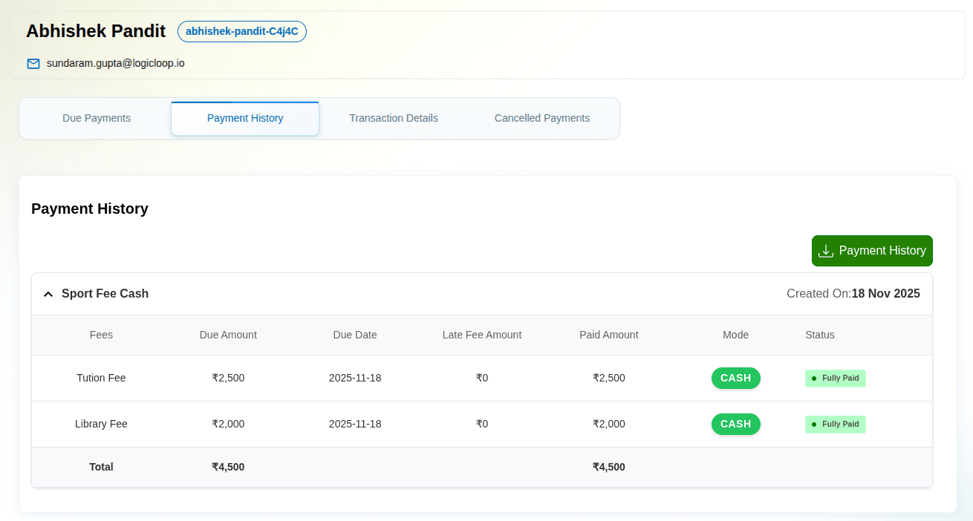Click Fully Paid status for Tution Fee

(x=836, y=378)
